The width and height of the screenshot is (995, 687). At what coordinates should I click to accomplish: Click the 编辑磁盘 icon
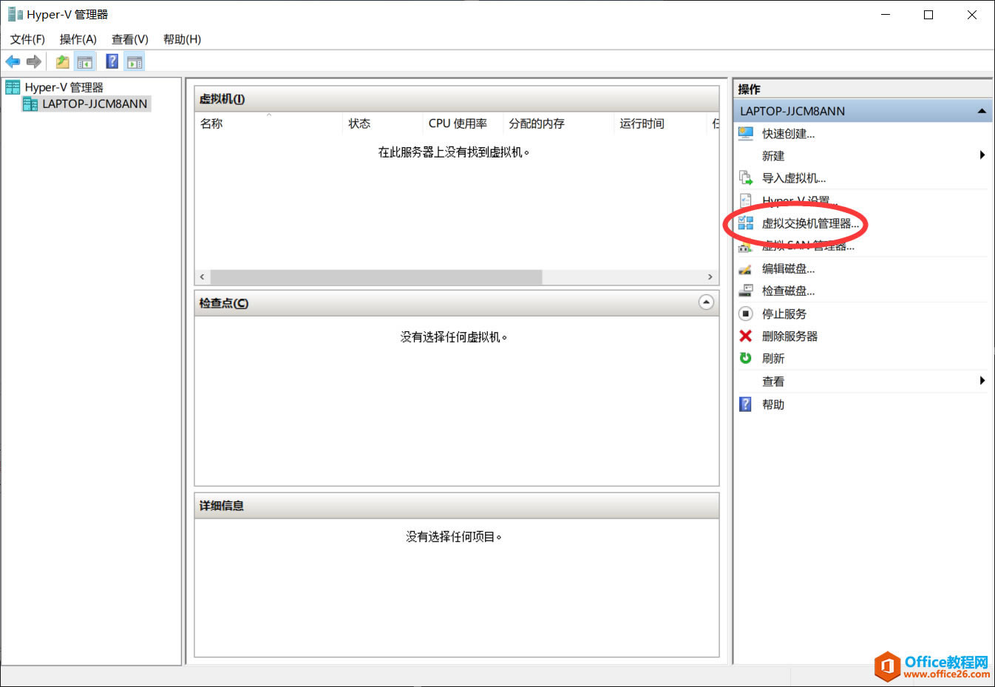coord(746,269)
